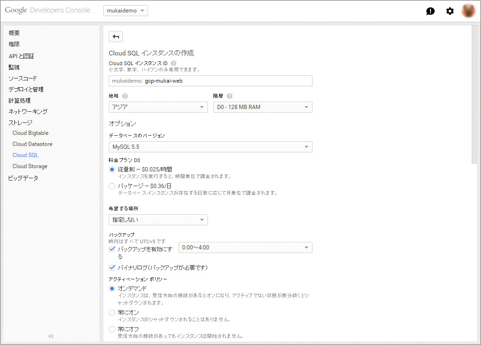The image size is (481, 345).
Task: Select オンデマンド activation policy
Action: pyautogui.click(x=112, y=288)
